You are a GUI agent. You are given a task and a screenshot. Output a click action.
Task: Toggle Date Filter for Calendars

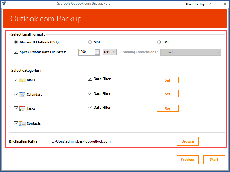90,94
